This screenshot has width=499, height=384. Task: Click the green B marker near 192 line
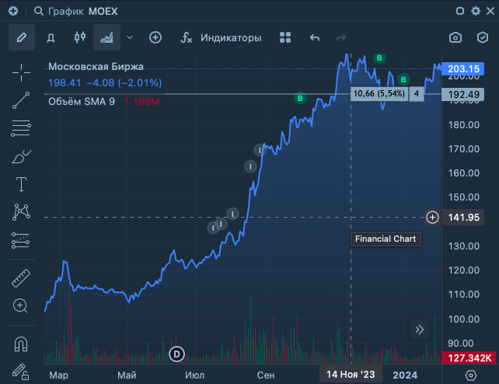pos(300,98)
